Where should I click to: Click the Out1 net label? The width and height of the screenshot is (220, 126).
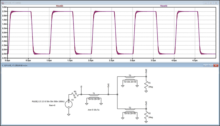[x=108, y=85]
